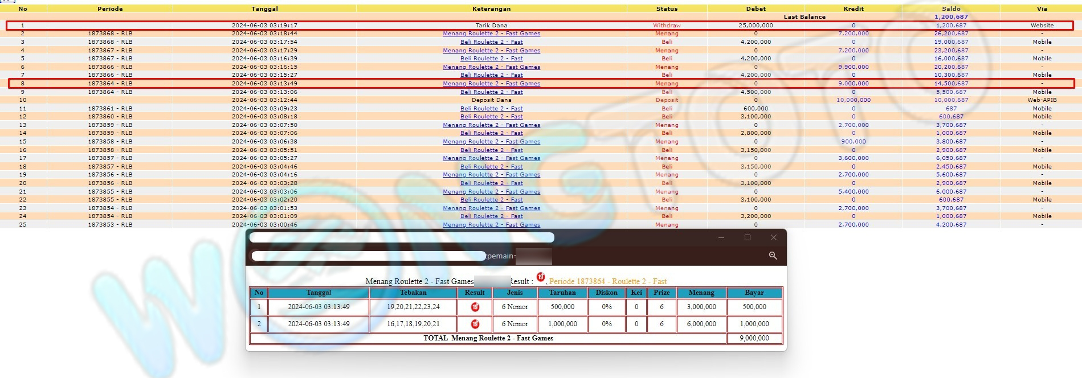
Task: Click orange 'Periode 1873864 - Roulette 2 - Fast' text
Action: (x=607, y=282)
